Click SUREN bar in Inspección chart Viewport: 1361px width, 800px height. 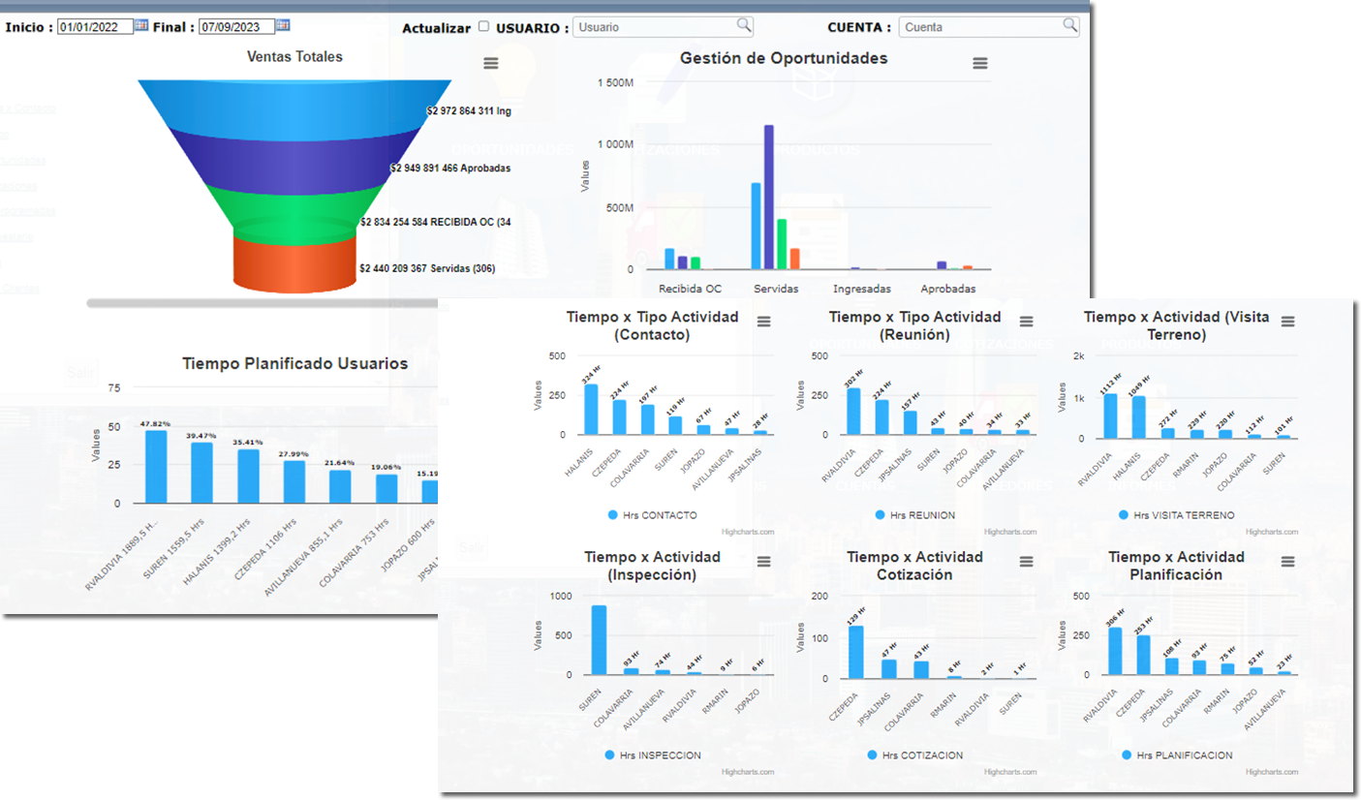[599, 640]
